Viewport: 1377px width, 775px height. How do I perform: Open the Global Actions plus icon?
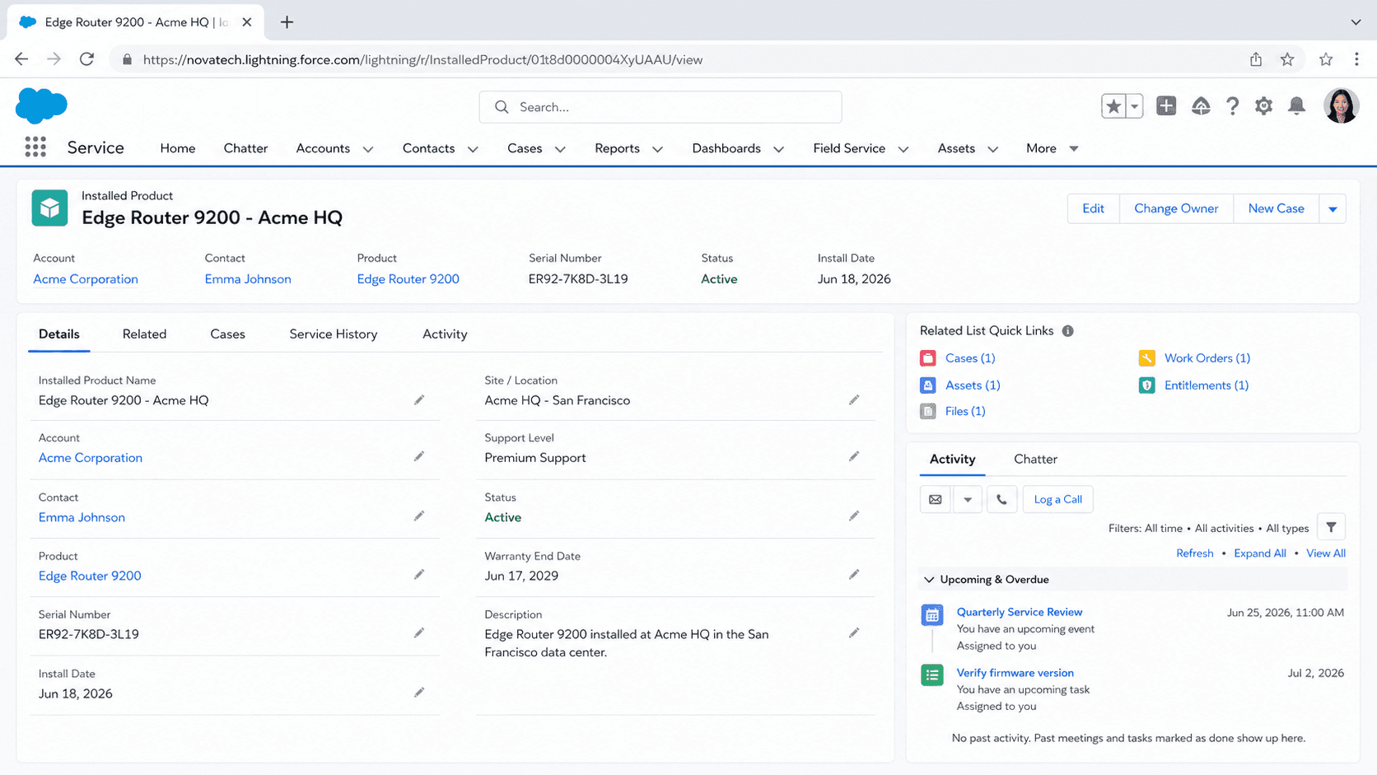point(1166,105)
